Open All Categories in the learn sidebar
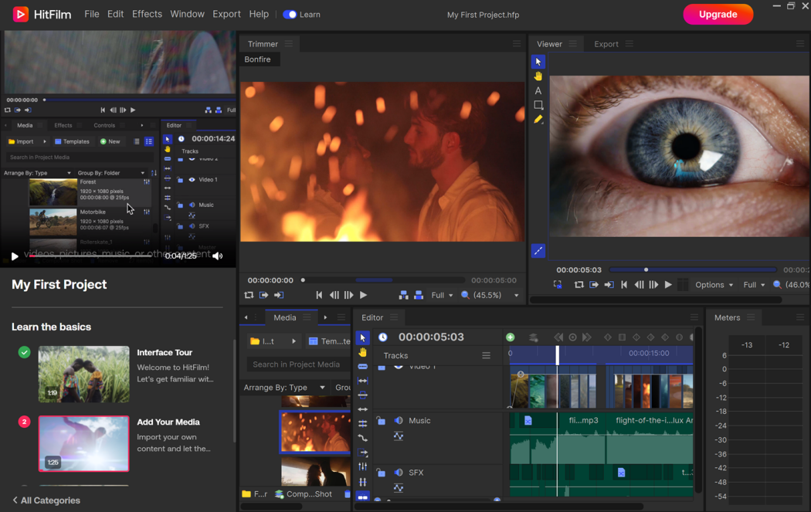Viewport: 811px width, 512px height. (x=46, y=500)
